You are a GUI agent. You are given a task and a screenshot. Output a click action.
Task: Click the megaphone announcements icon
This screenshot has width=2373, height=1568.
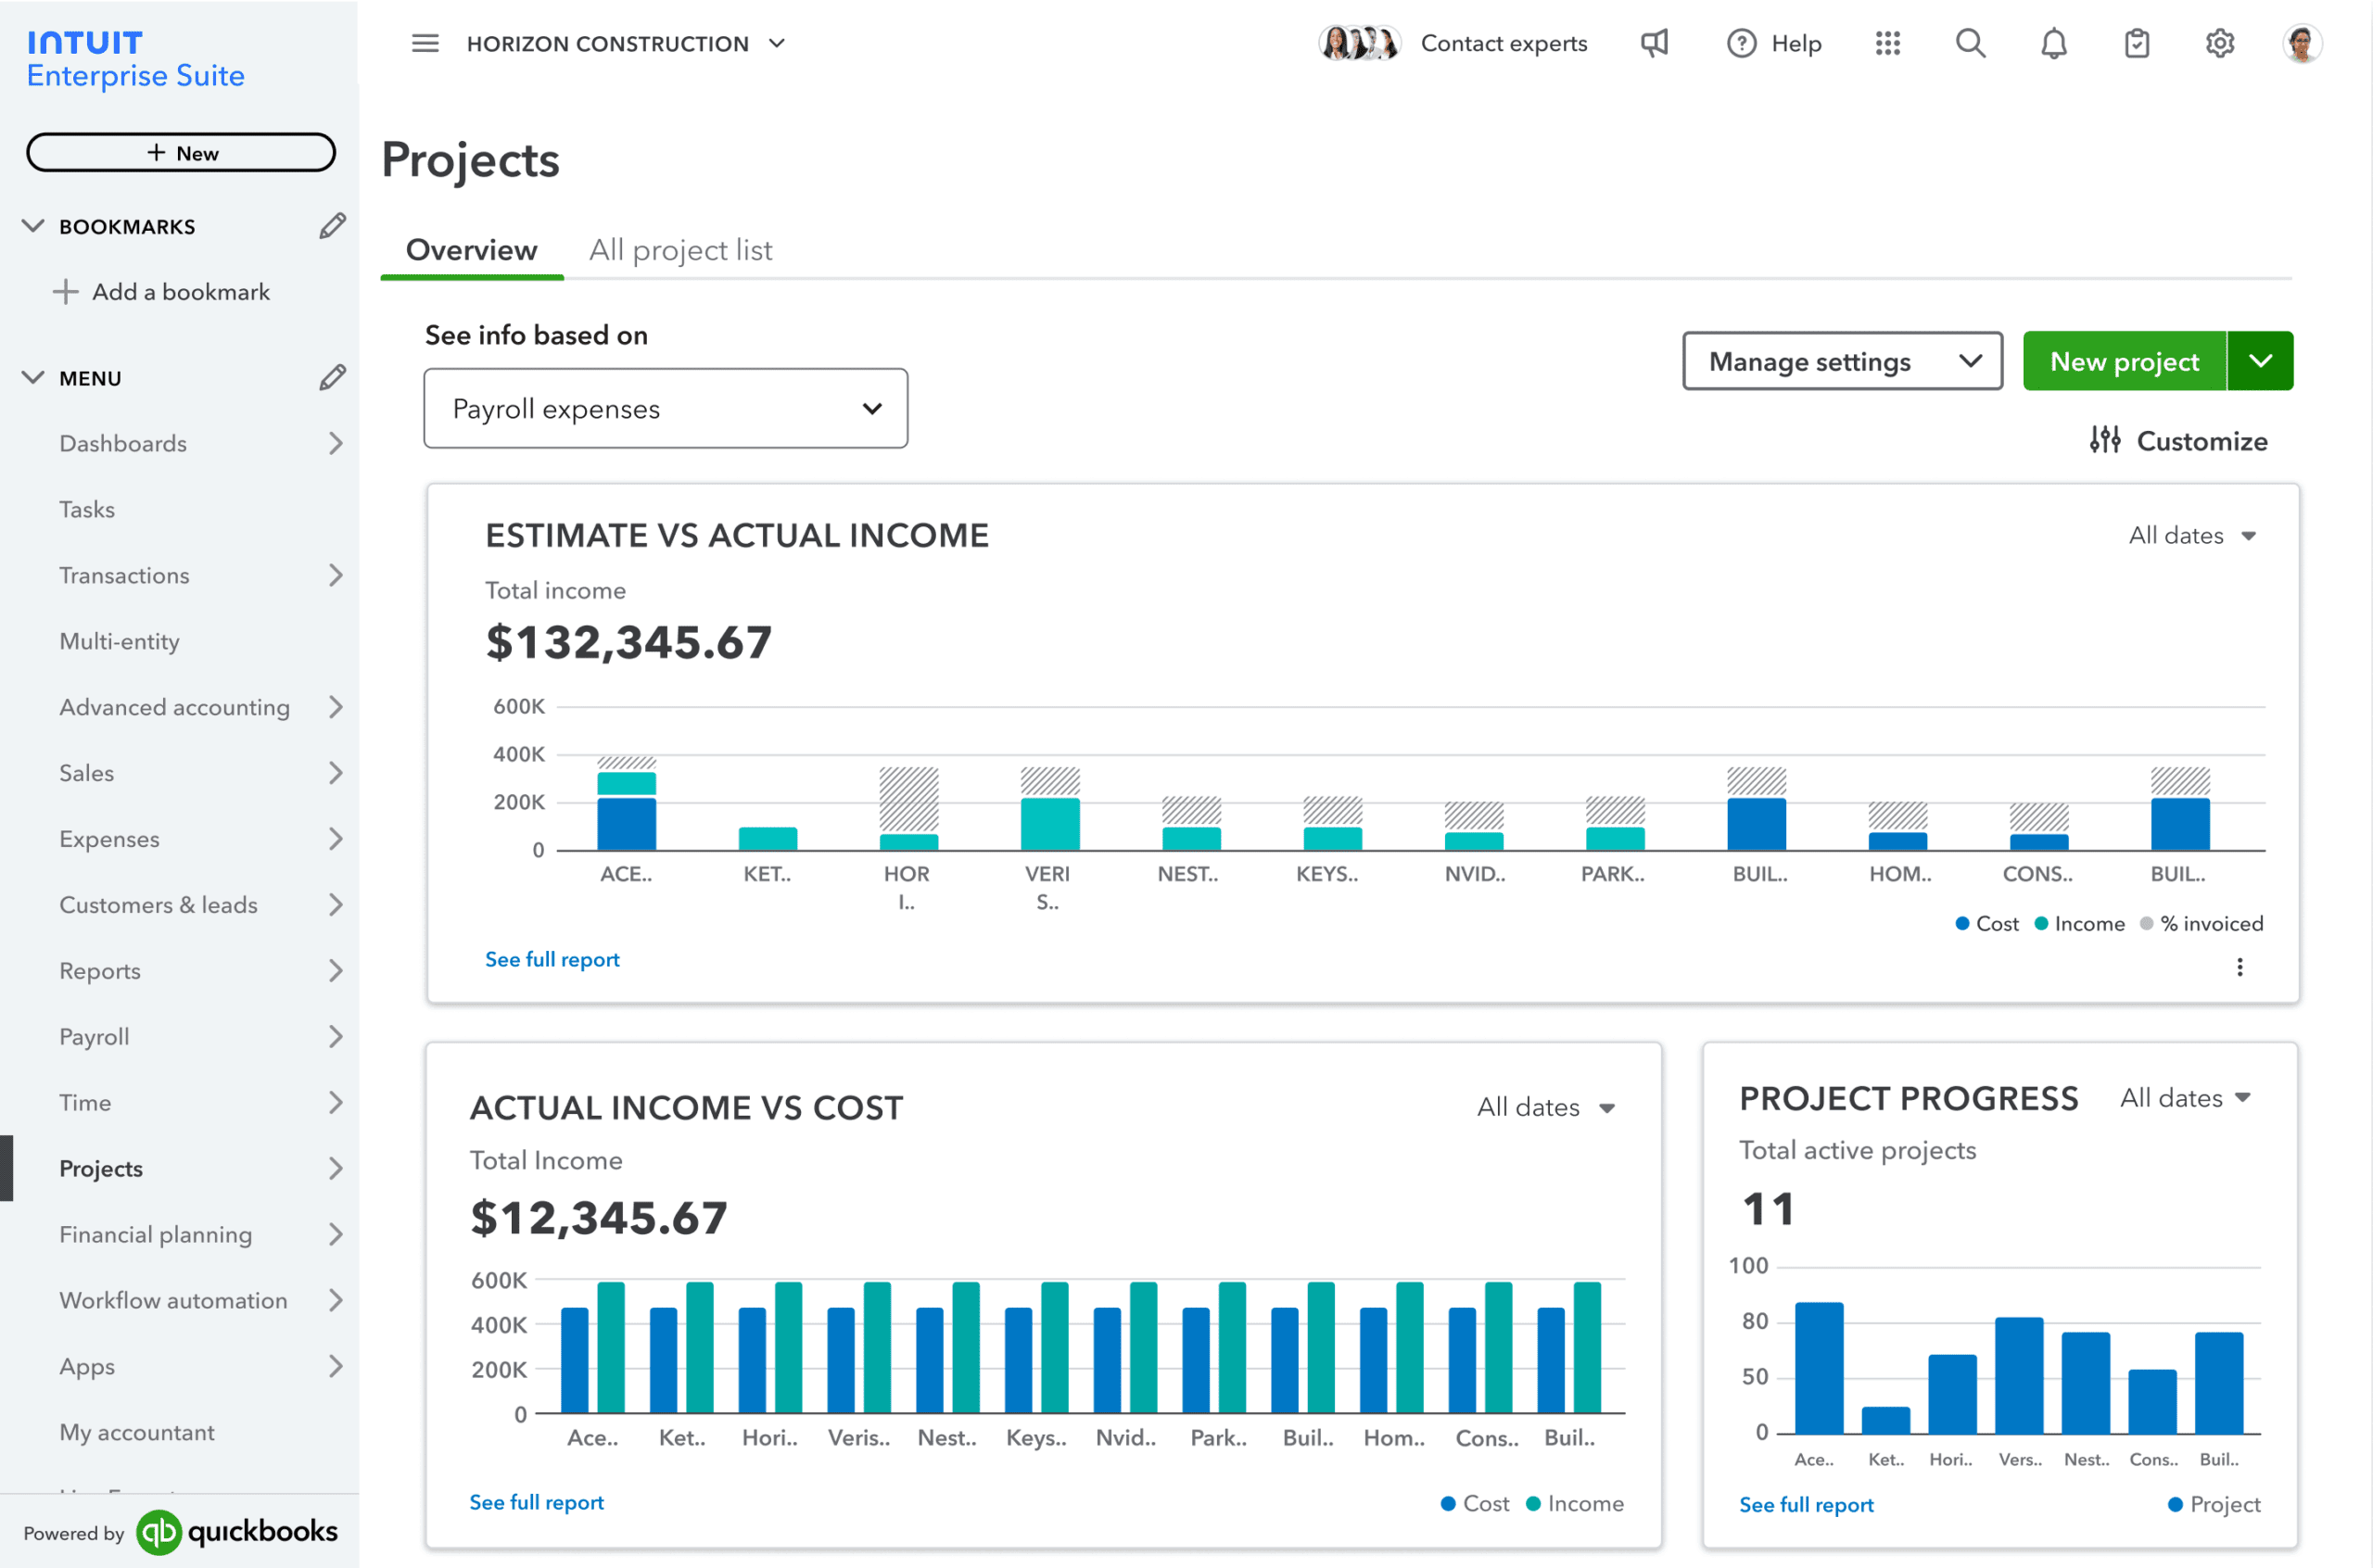pyautogui.click(x=1655, y=43)
